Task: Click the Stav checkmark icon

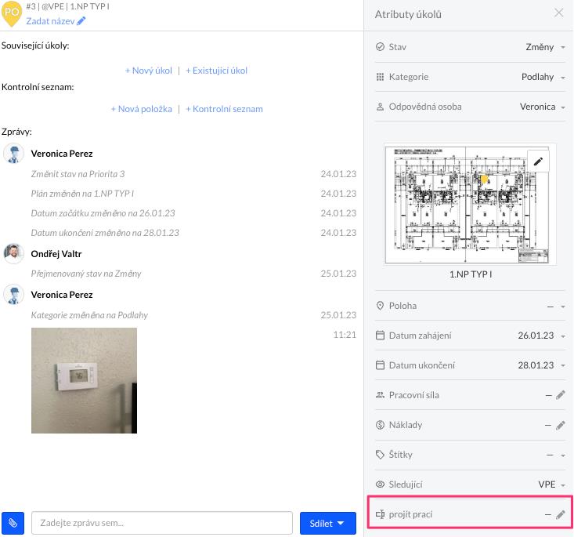Action: tap(380, 47)
